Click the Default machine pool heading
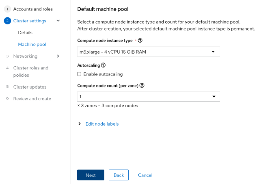The width and height of the screenshot is (257, 184). (103, 9)
